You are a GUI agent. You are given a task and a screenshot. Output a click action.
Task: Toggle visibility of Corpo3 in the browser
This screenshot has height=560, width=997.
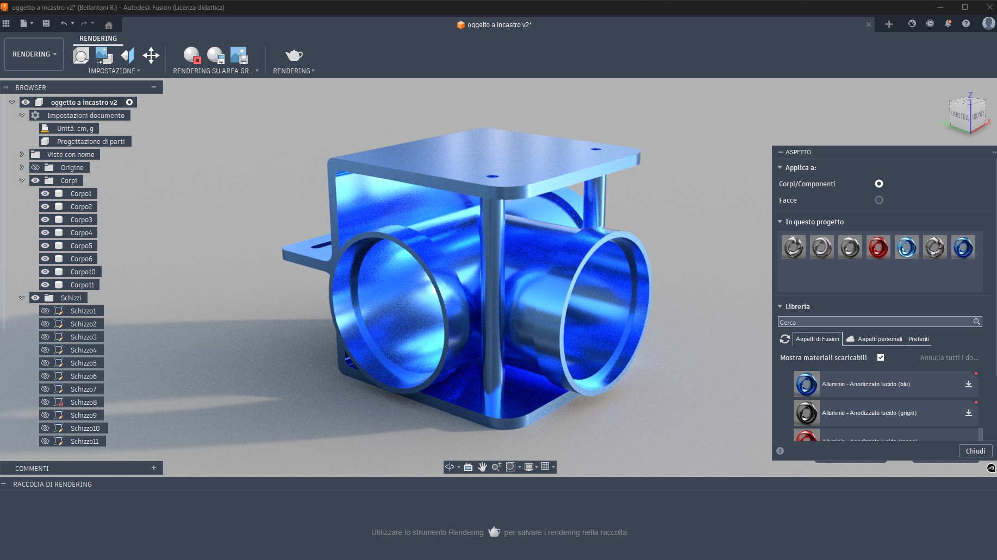click(46, 219)
